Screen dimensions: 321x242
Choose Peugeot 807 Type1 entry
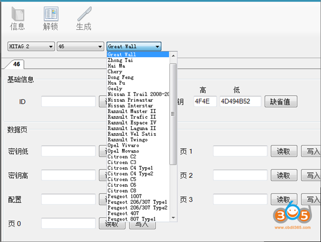tap(138, 219)
